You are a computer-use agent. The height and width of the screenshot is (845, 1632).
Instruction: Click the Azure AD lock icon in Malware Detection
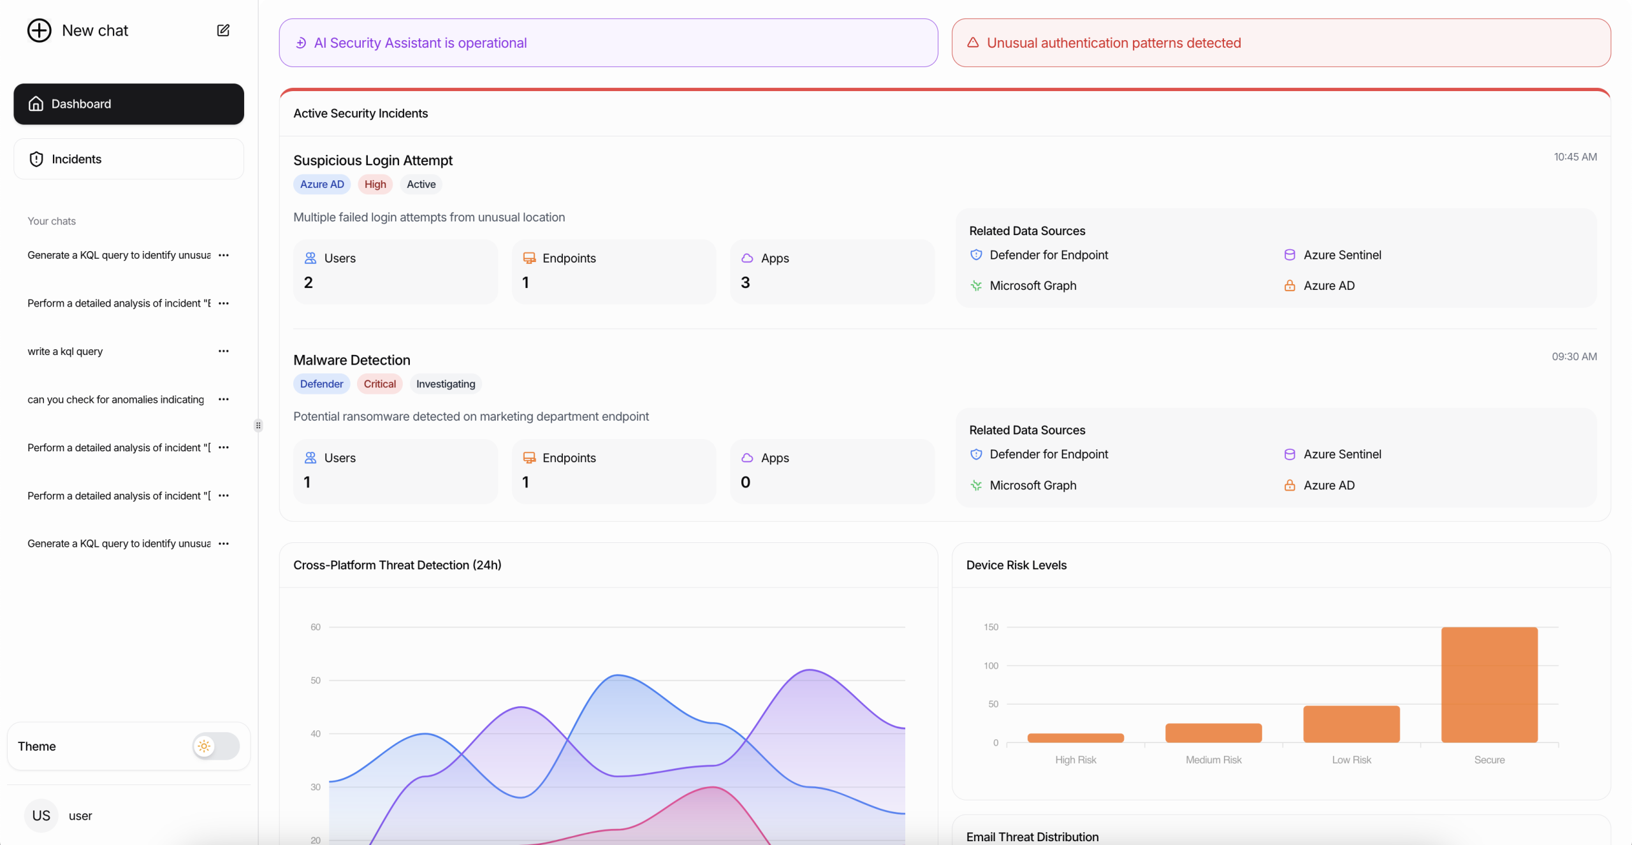click(x=1290, y=486)
